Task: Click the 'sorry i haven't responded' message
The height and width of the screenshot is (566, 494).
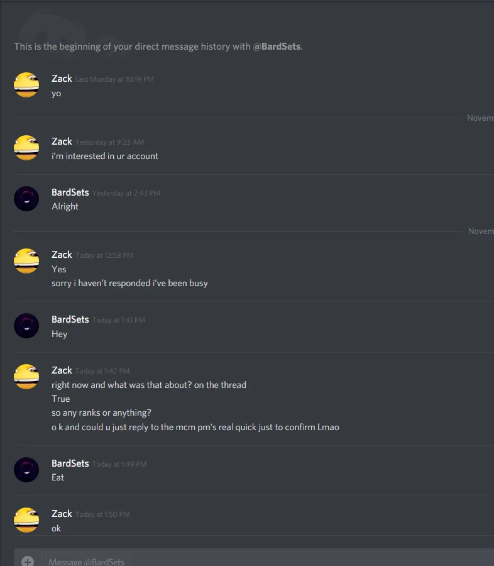Action: point(129,284)
